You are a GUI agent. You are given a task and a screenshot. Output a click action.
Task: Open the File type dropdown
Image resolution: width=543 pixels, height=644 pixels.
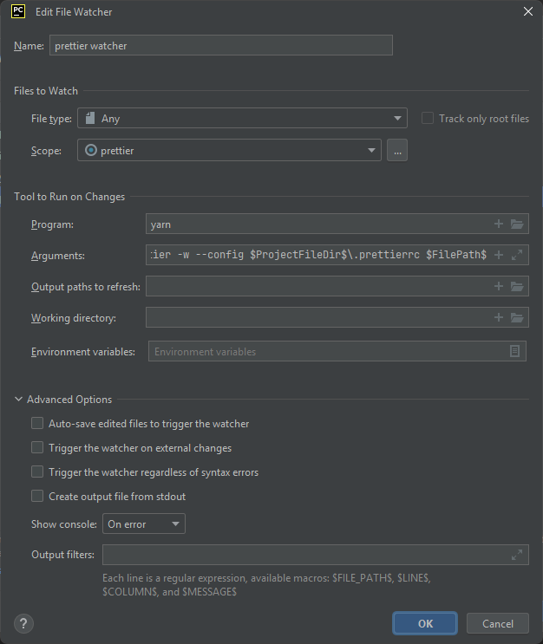pos(242,119)
